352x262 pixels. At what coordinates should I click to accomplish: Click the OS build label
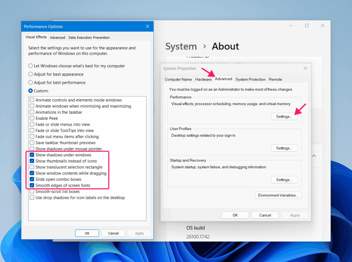(x=195, y=228)
